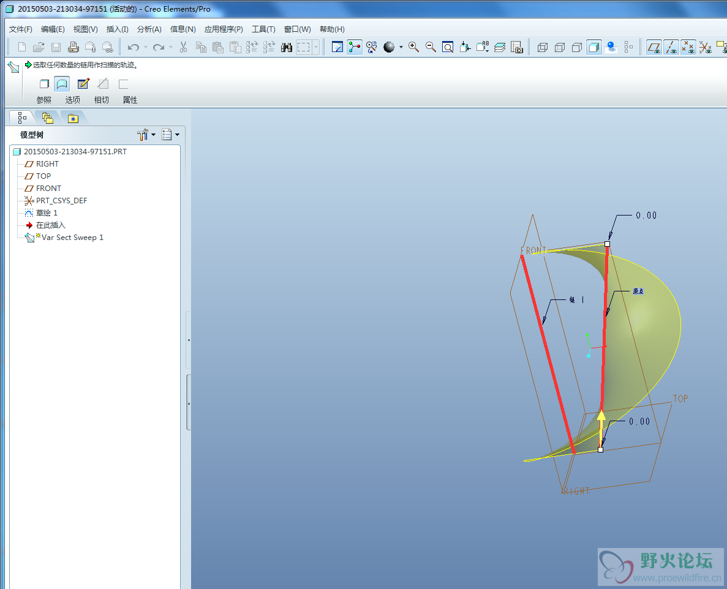This screenshot has width=727, height=589.
Task: Open the undo history dropdown arrow
Action: click(146, 47)
